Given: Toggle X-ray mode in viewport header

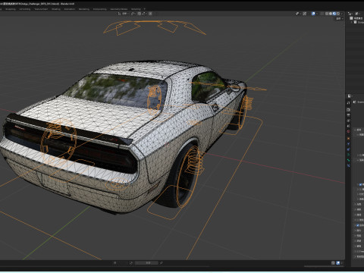Looking at the screenshot, I should click(x=322, y=14).
